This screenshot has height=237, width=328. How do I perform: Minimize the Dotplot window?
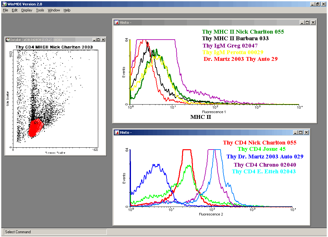click(94, 40)
